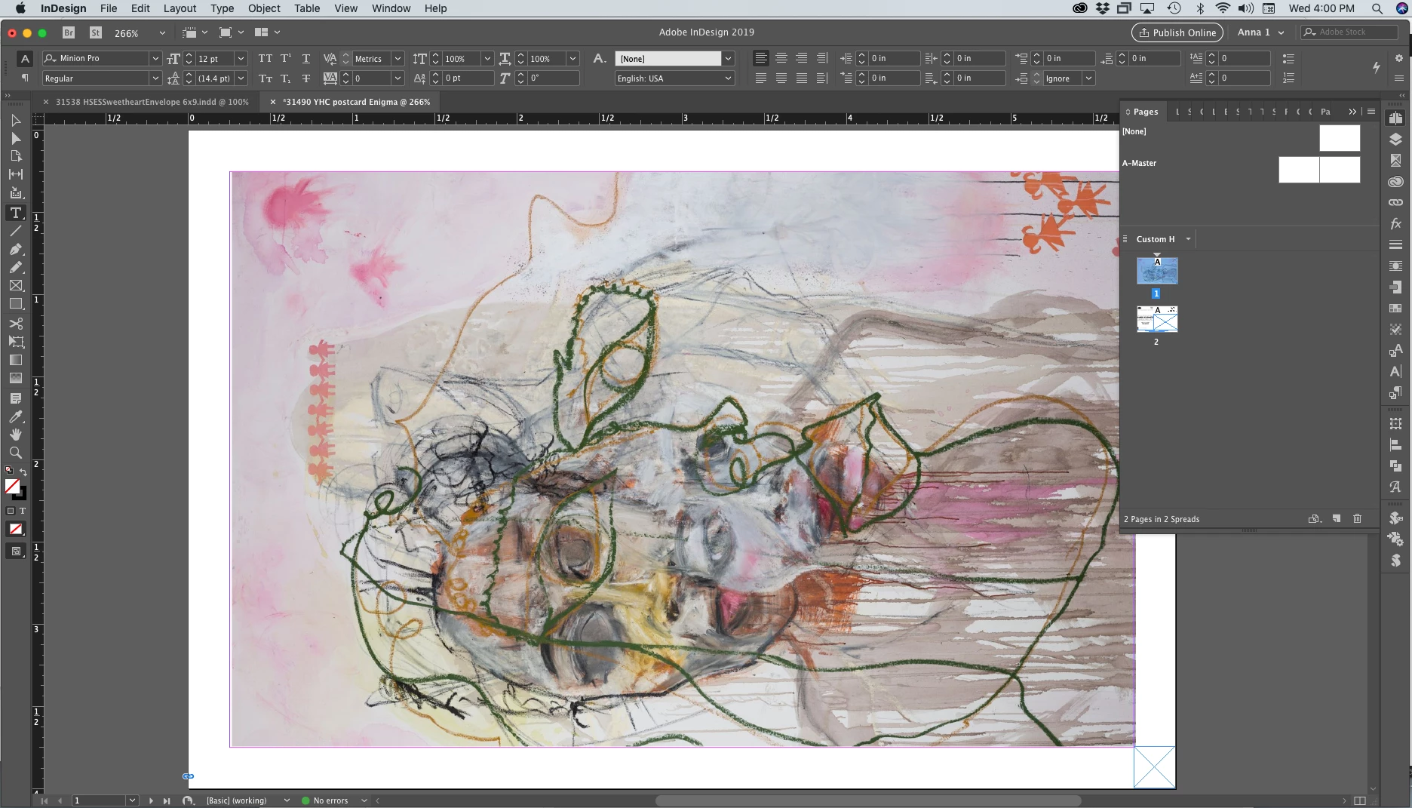Toggle bulleted list button
The height and width of the screenshot is (808, 1412).
tap(1288, 58)
